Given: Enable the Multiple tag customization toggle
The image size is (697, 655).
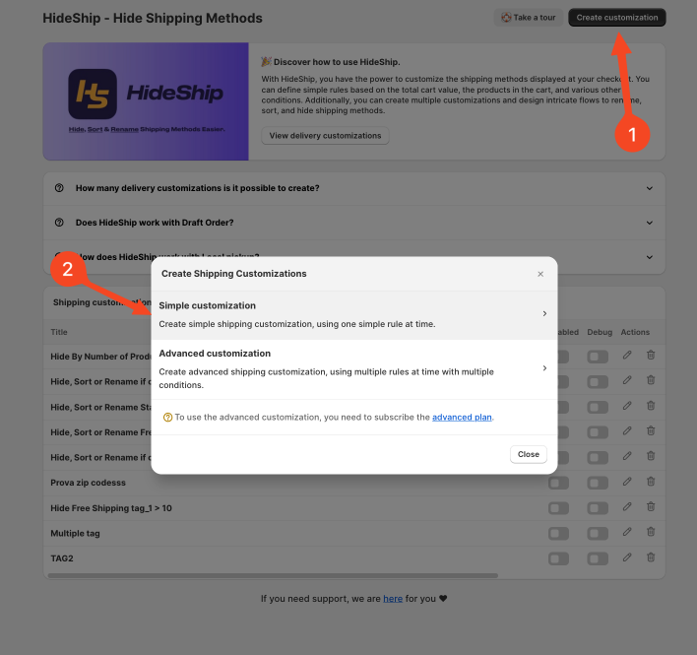Looking at the screenshot, I should (559, 534).
